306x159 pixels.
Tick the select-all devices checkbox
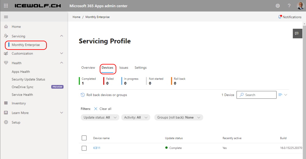[x=84, y=138]
